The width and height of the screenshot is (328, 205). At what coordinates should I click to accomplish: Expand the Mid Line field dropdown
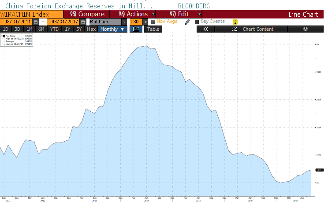[124, 22]
